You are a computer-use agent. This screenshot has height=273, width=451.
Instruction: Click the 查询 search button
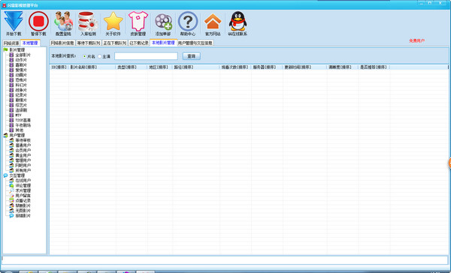click(192, 56)
